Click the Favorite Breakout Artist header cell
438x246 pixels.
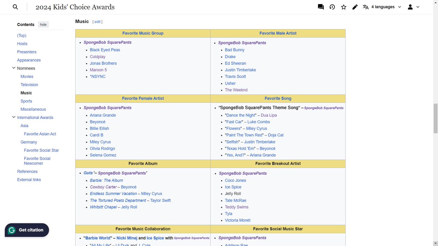278,164
